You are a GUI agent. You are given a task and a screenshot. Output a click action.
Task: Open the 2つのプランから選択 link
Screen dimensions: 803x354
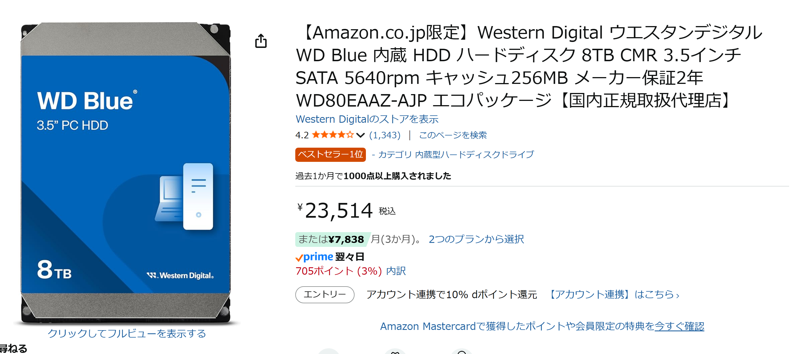476,239
